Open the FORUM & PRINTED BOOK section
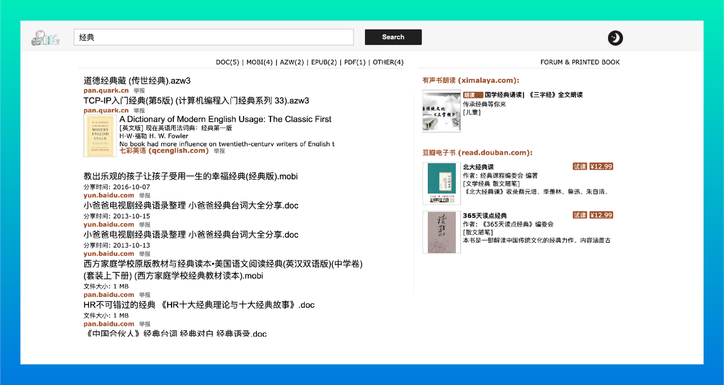Screen dimensions: 724x385 (x=580, y=62)
